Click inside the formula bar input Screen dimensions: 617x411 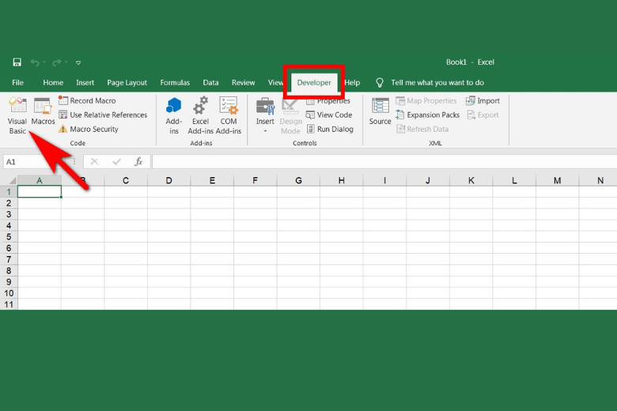point(384,162)
